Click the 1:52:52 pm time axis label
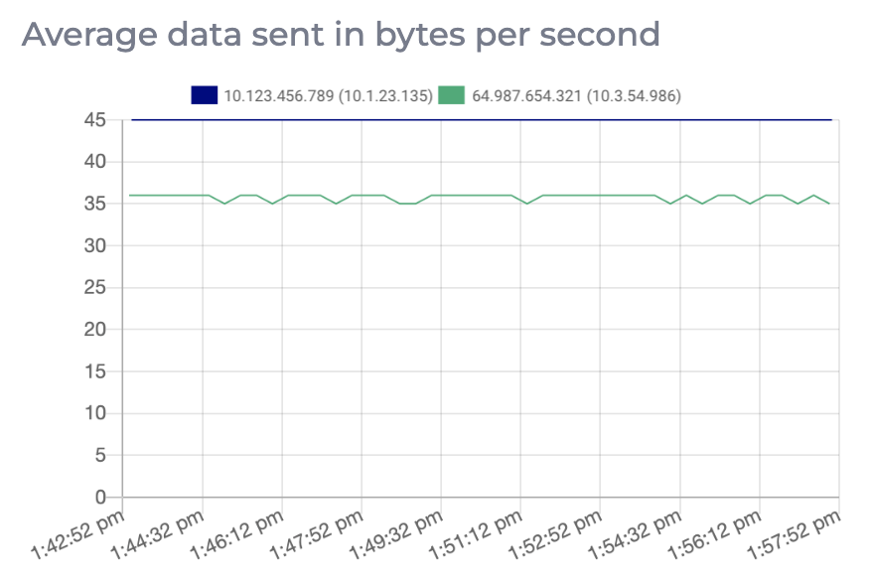 click(558, 534)
